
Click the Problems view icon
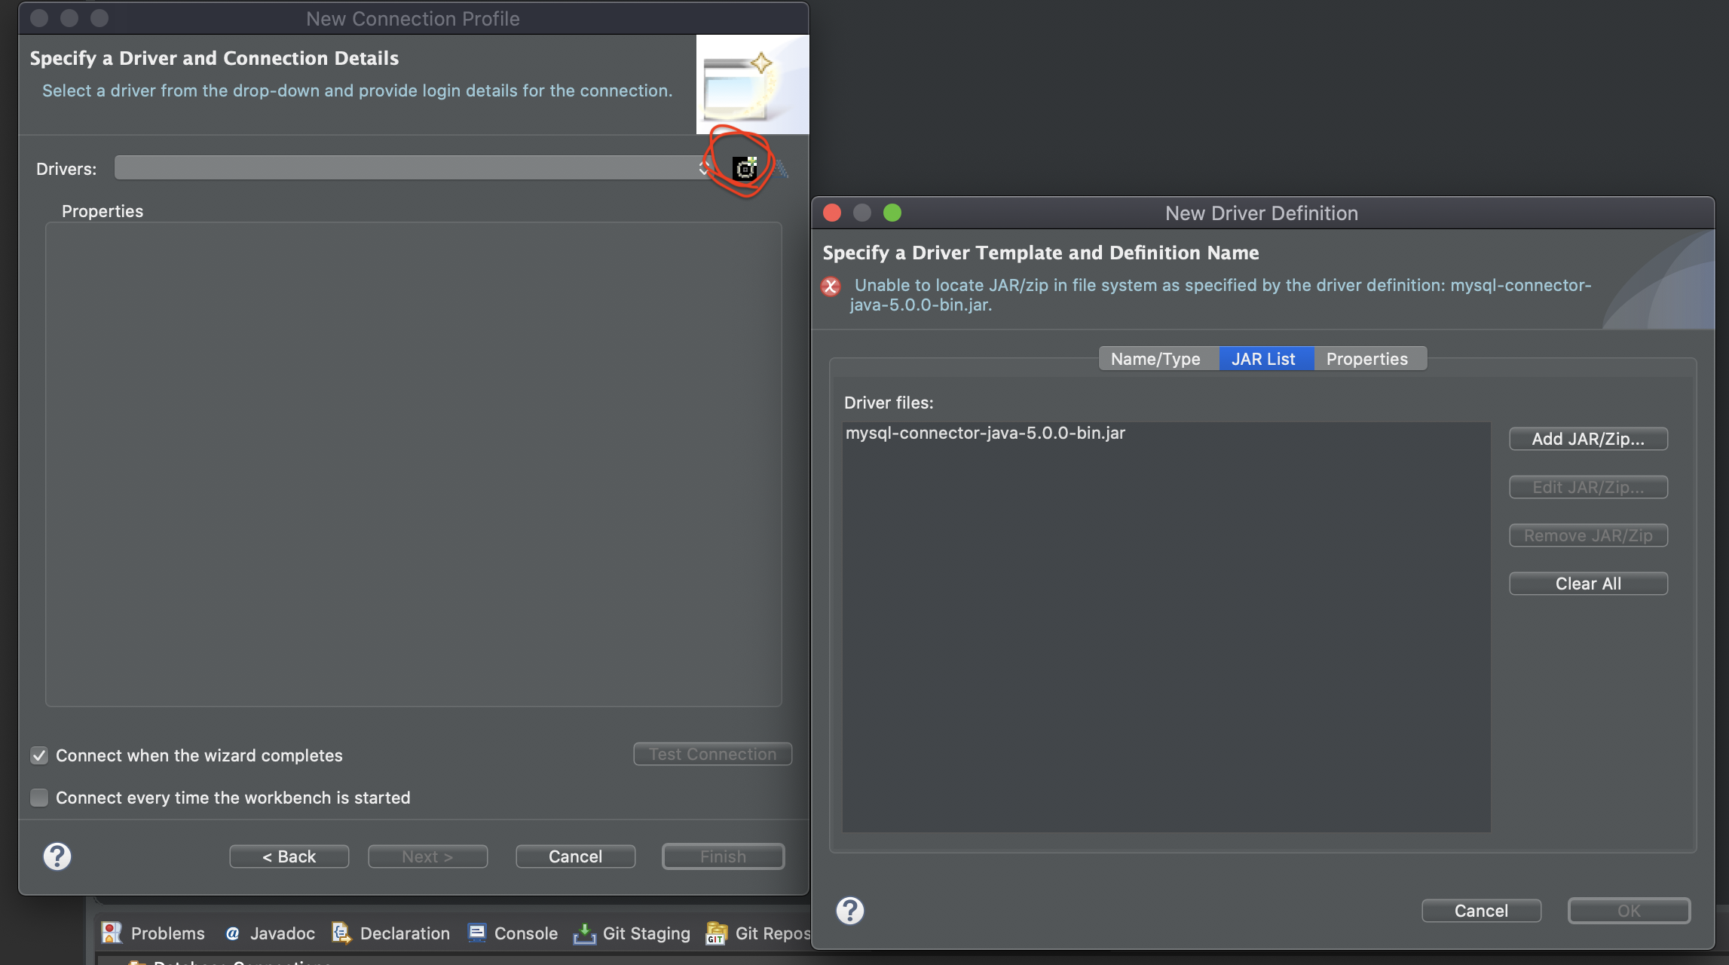[112, 933]
